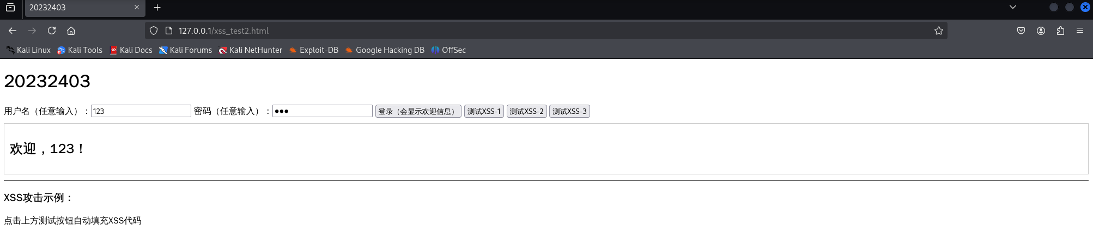The width and height of the screenshot is (1093, 236).
Task: Open Kali Linux bookmark
Action: pos(28,50)
